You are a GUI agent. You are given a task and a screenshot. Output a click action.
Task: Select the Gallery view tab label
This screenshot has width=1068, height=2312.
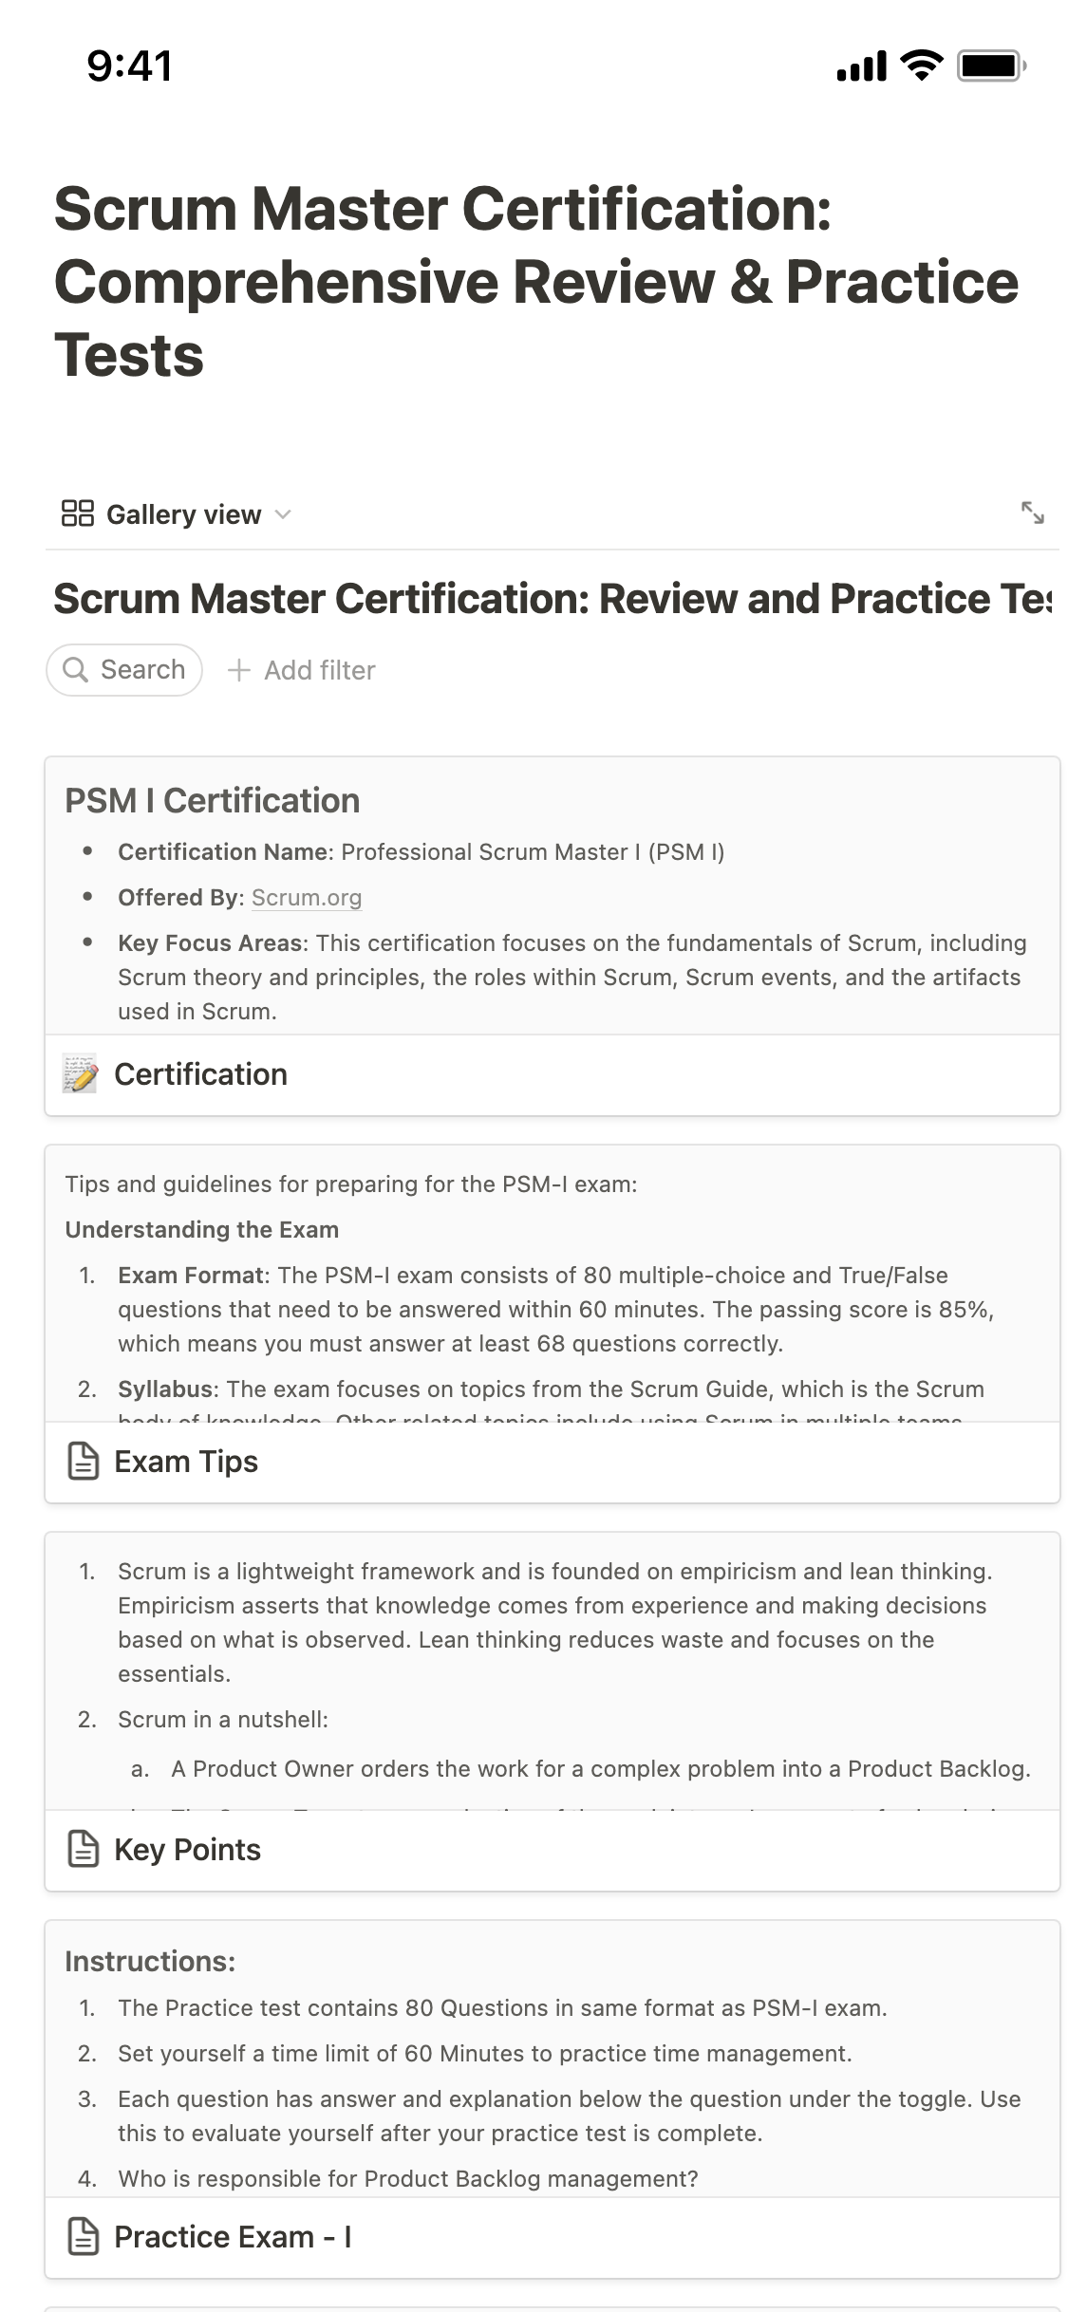click(183, 514)
